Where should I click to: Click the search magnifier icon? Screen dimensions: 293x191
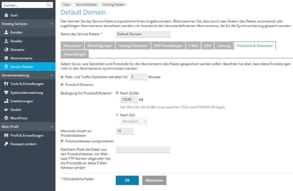click(x=49, y=5)
